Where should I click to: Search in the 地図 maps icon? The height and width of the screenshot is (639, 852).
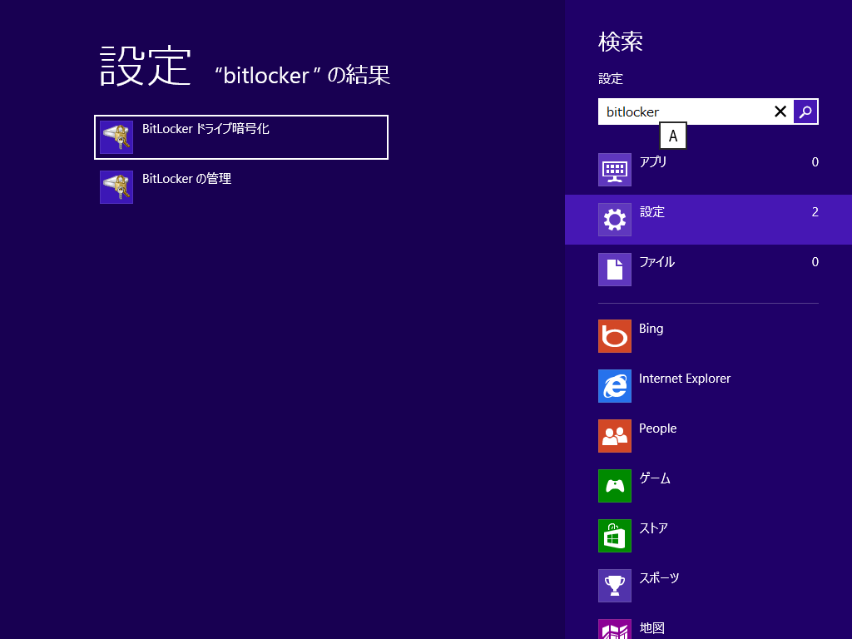[615, 629]
